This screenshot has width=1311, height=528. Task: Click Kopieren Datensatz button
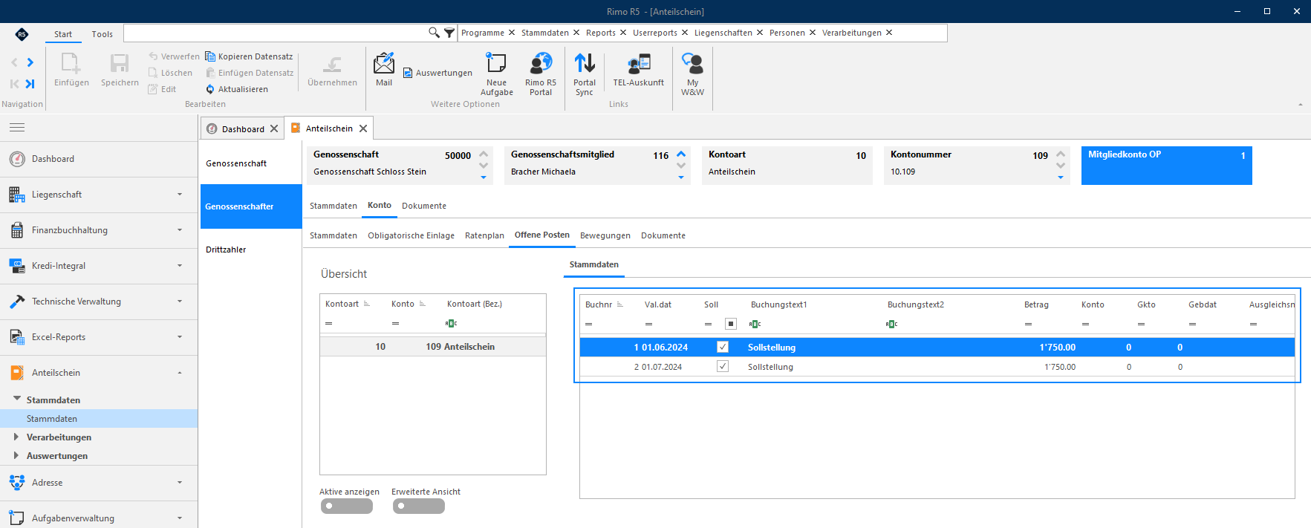(249, 56)
